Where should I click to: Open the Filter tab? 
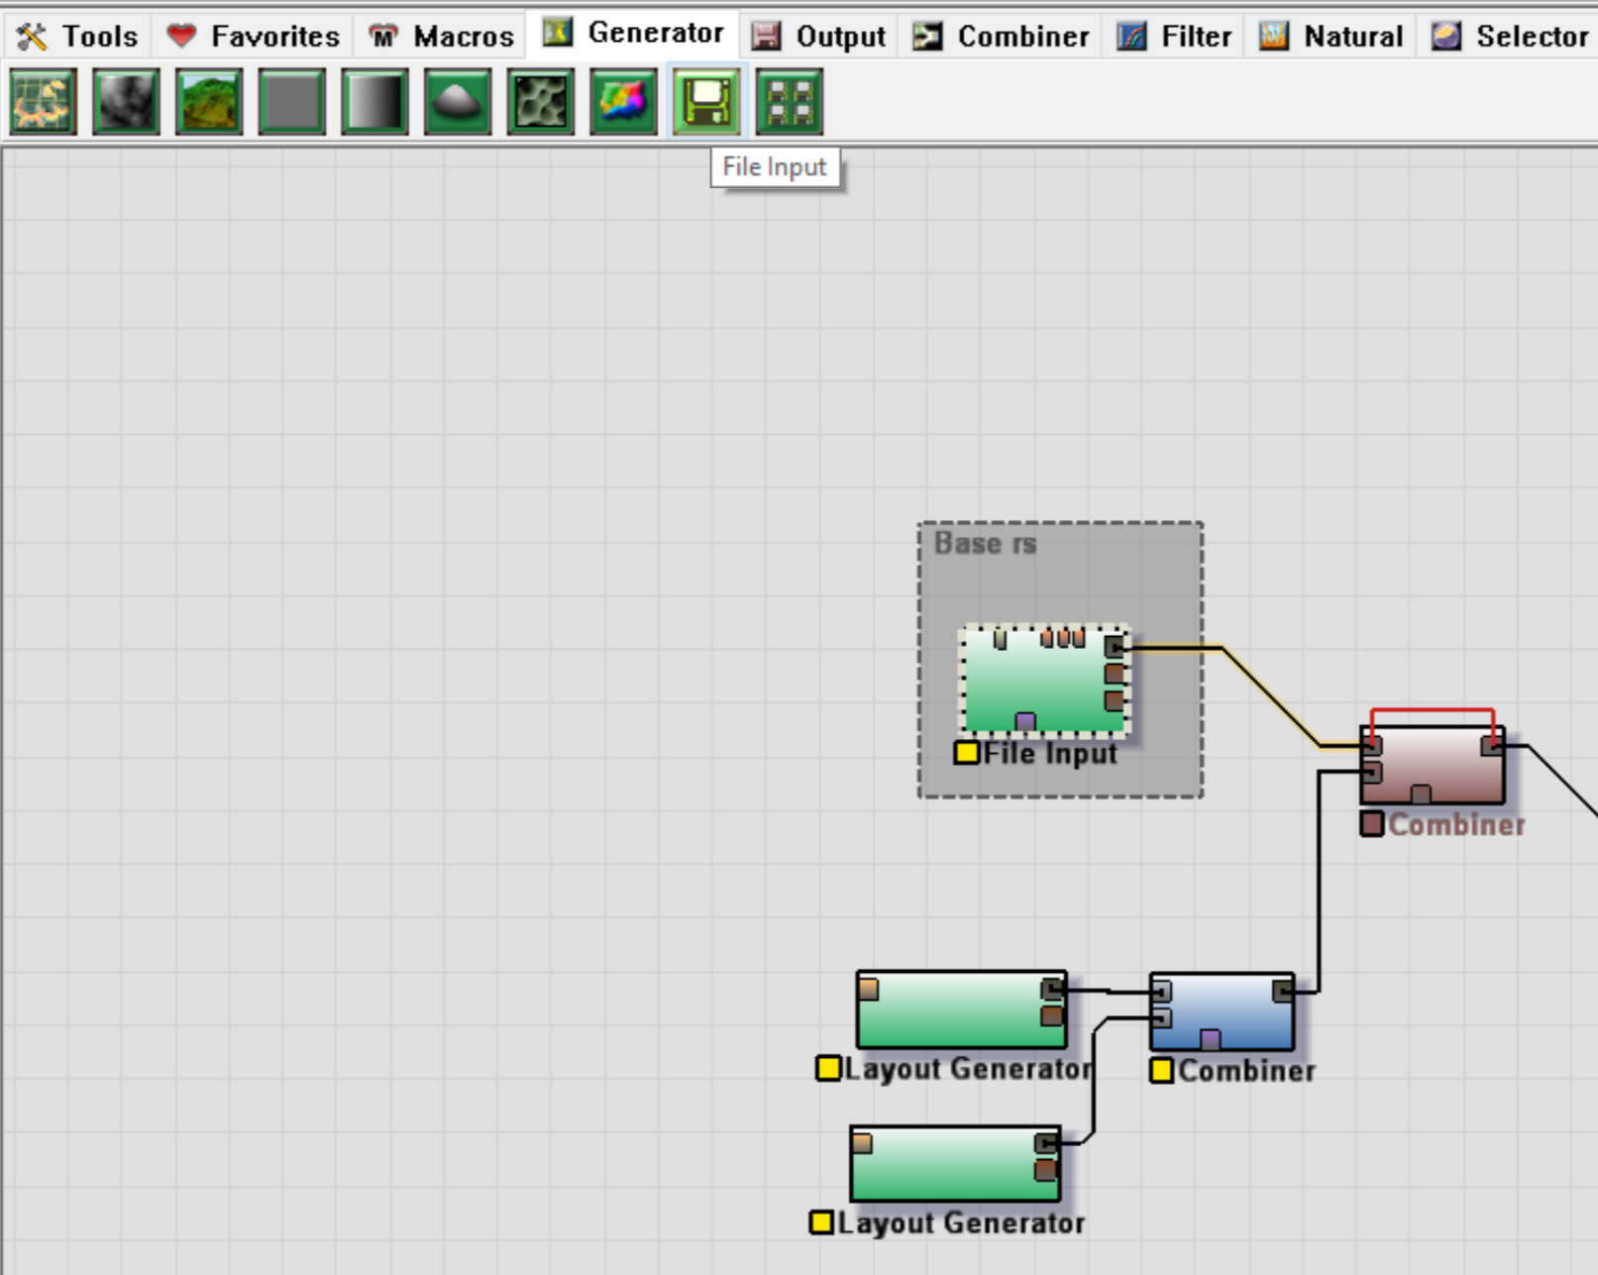click(1174, 37)
